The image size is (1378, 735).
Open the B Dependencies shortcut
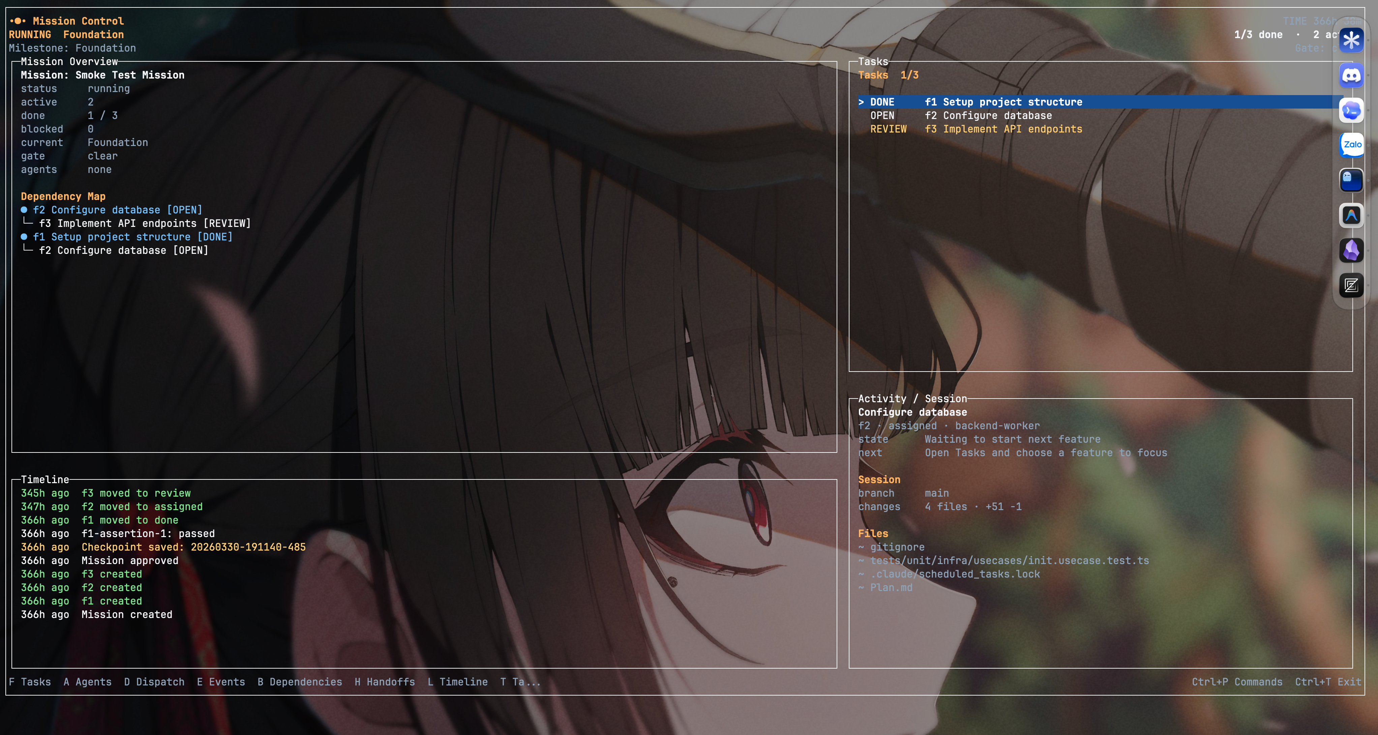pyautogui.click(x=300, y=681)
